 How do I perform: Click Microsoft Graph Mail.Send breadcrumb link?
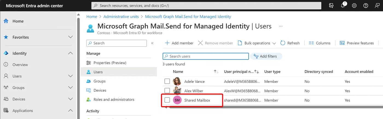pos(188,17)
